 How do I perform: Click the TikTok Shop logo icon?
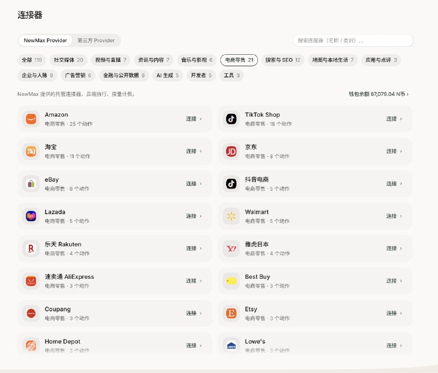coord(231,119)
